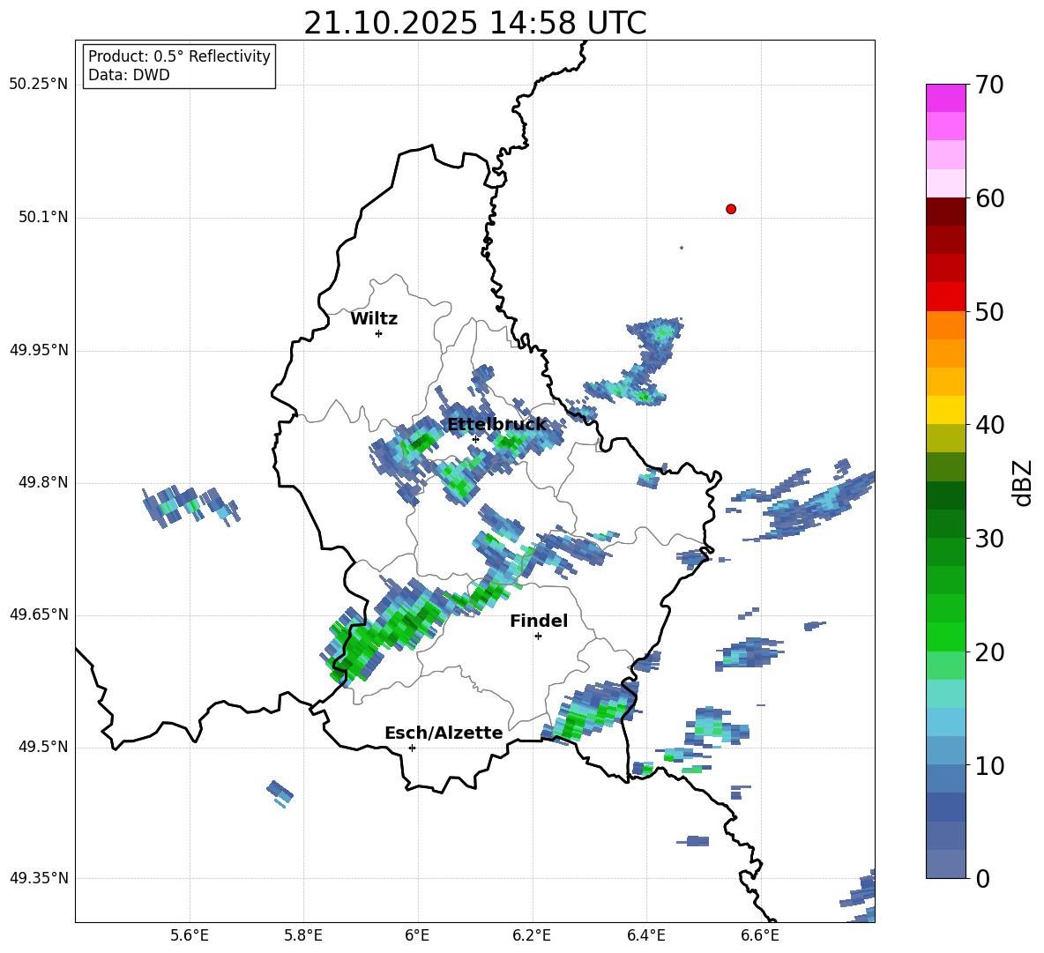Click the Findel station cross marker
Viewport: 1044px width, 953px height.
coord(538,637)
